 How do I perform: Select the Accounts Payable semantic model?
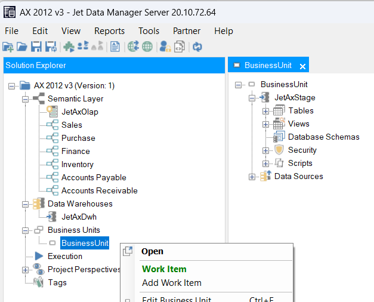[94, 178]
